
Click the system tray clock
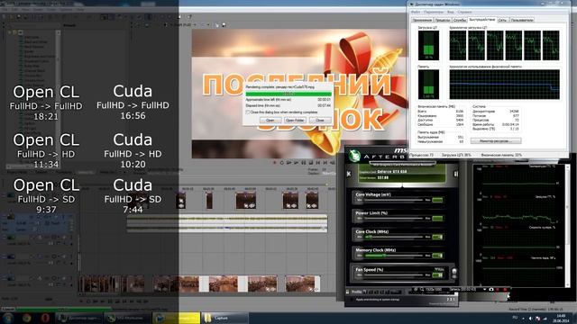pos(561,318)
